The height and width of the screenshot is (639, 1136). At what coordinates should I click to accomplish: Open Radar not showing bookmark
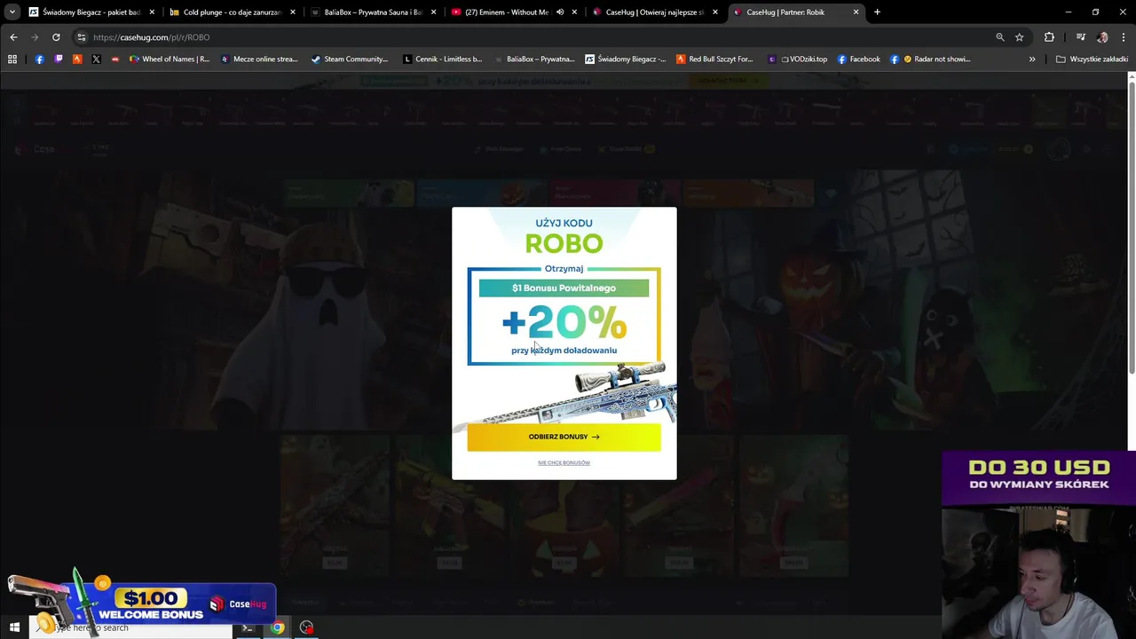click(x=930, y=59)
